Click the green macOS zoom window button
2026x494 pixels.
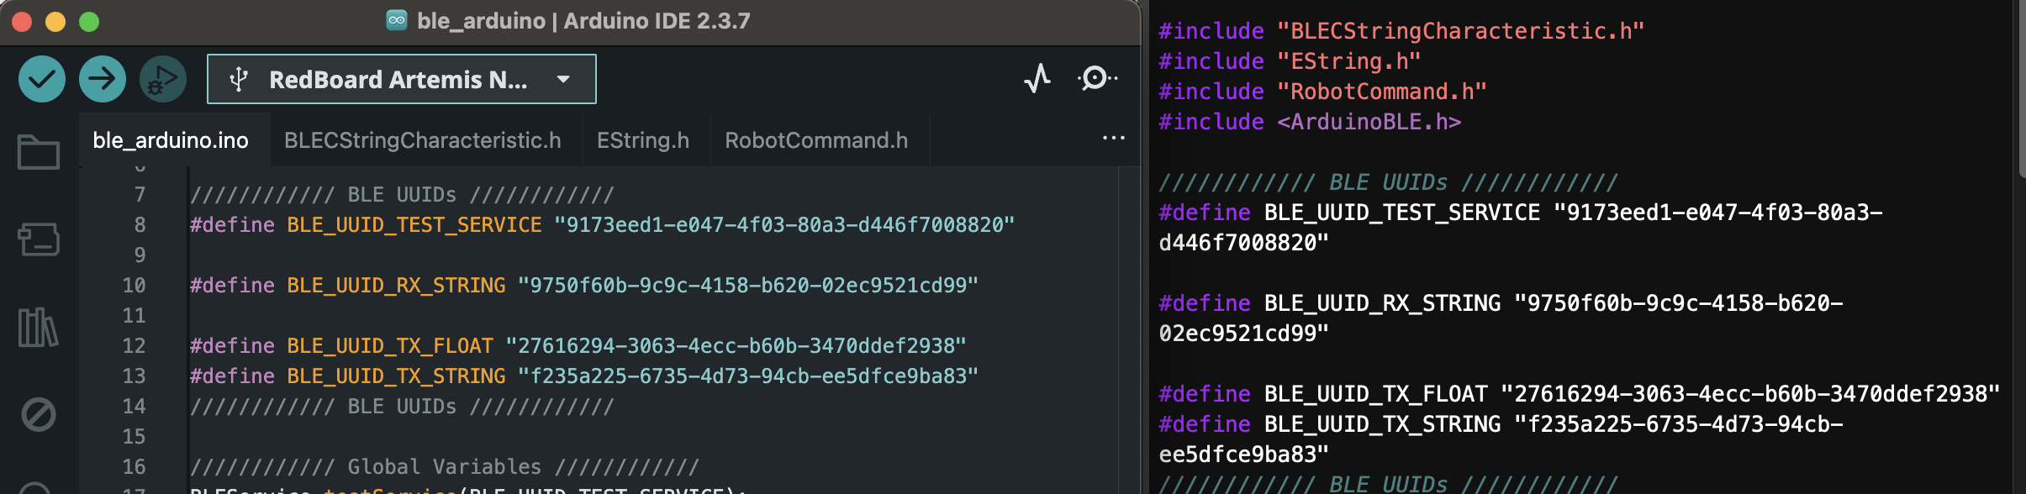tap(89, 22)
